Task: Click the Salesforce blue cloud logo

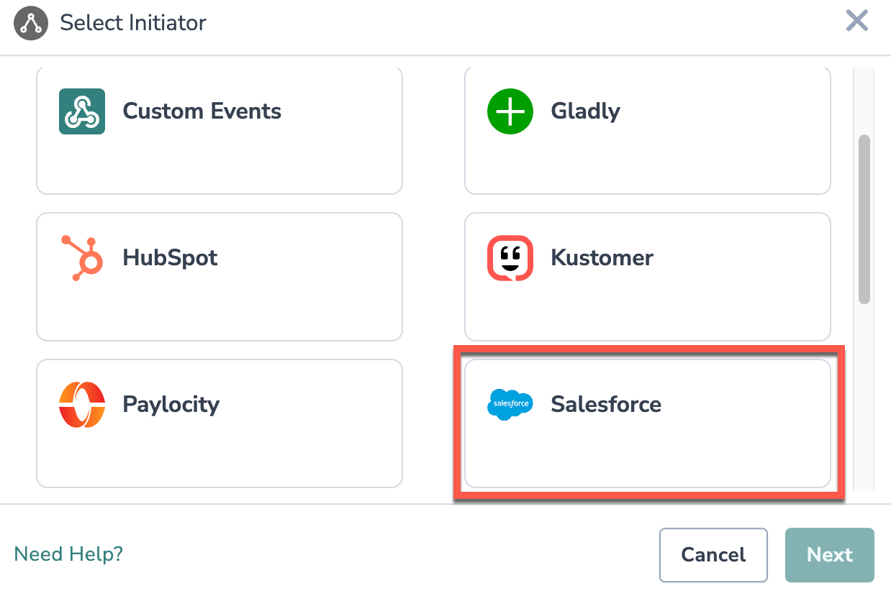Action: point(510,404)
